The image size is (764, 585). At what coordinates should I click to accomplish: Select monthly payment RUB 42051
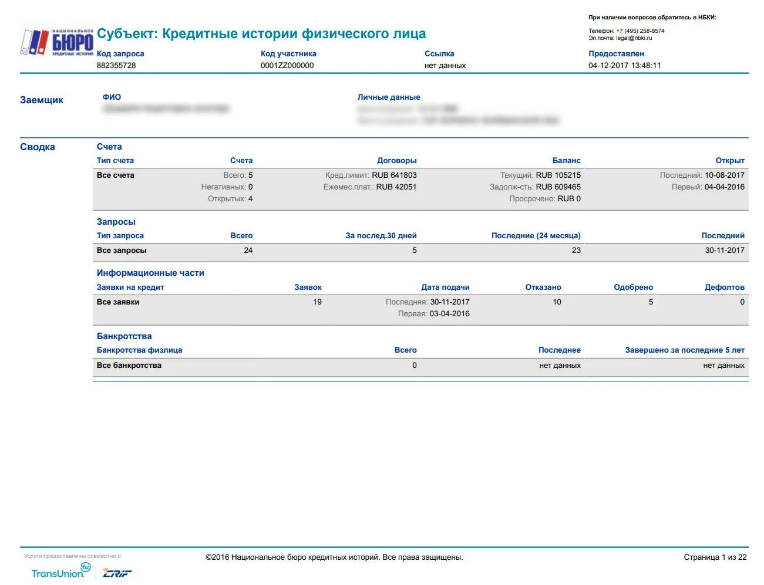tap(396, 187)
